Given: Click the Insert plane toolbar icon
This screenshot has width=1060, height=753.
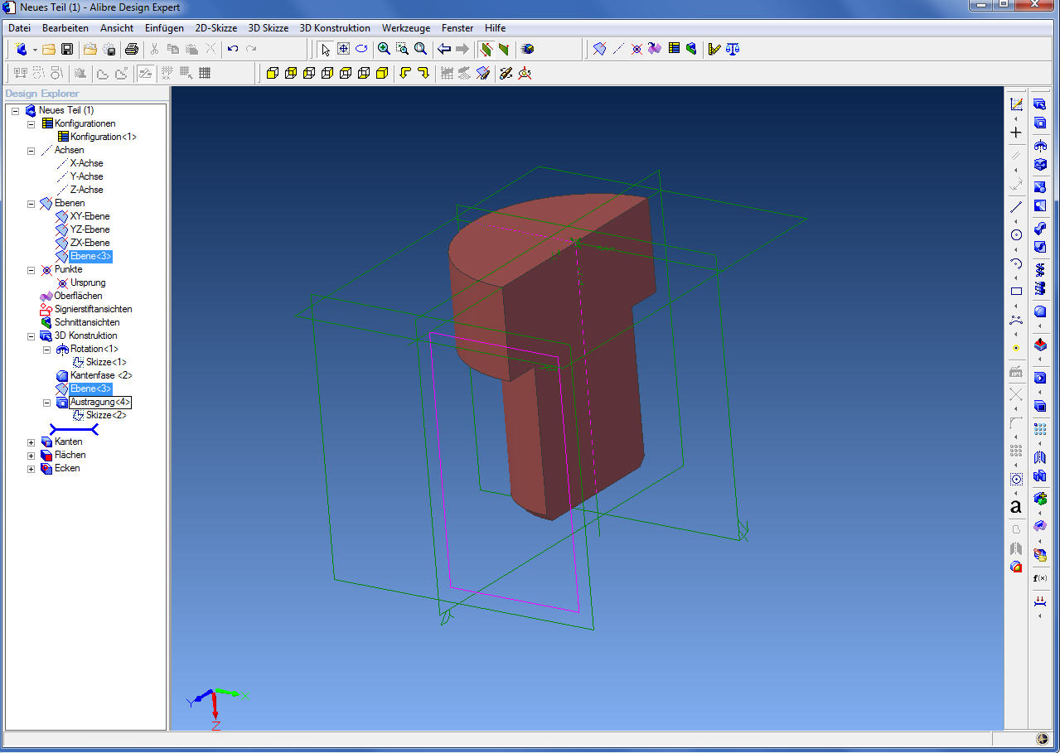Looking at the screenshot, I should tap(600, 49).
